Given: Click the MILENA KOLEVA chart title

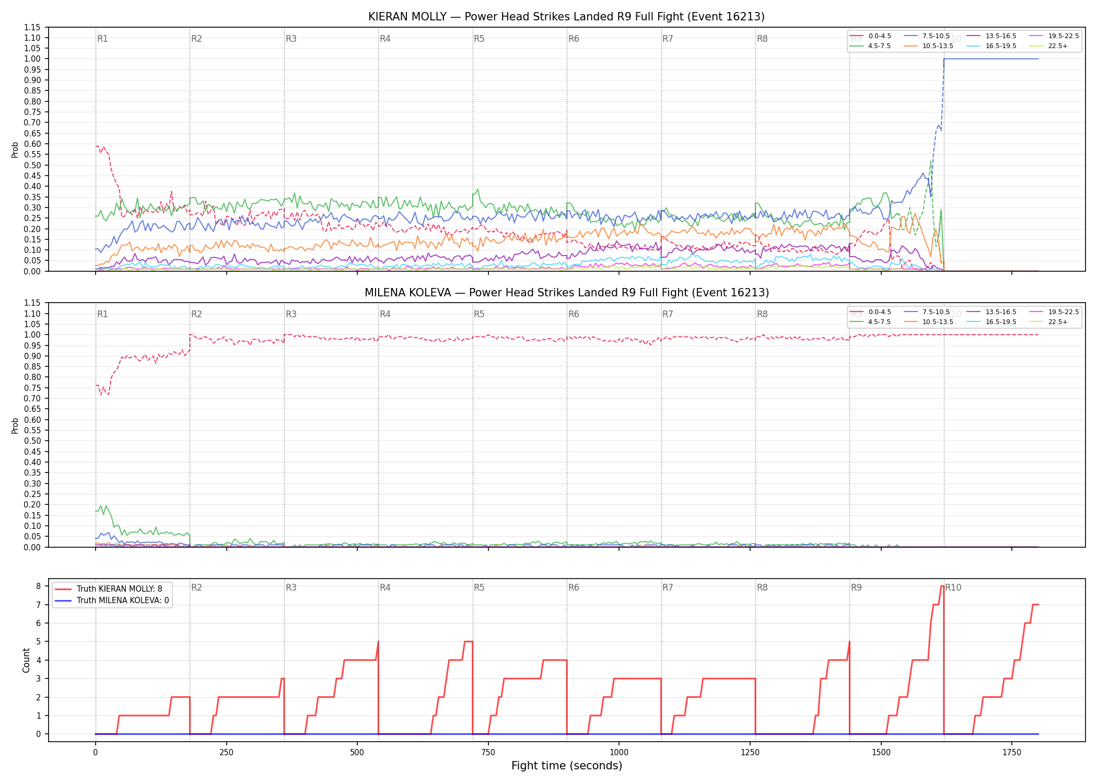Looking at the screenshot, I should [566, 293].
